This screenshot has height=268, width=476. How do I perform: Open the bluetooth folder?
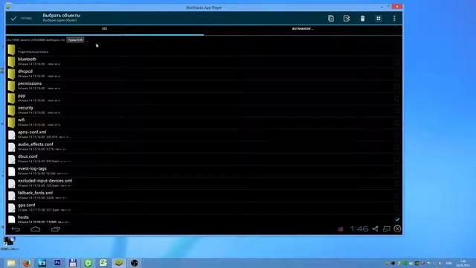point(204,62)
